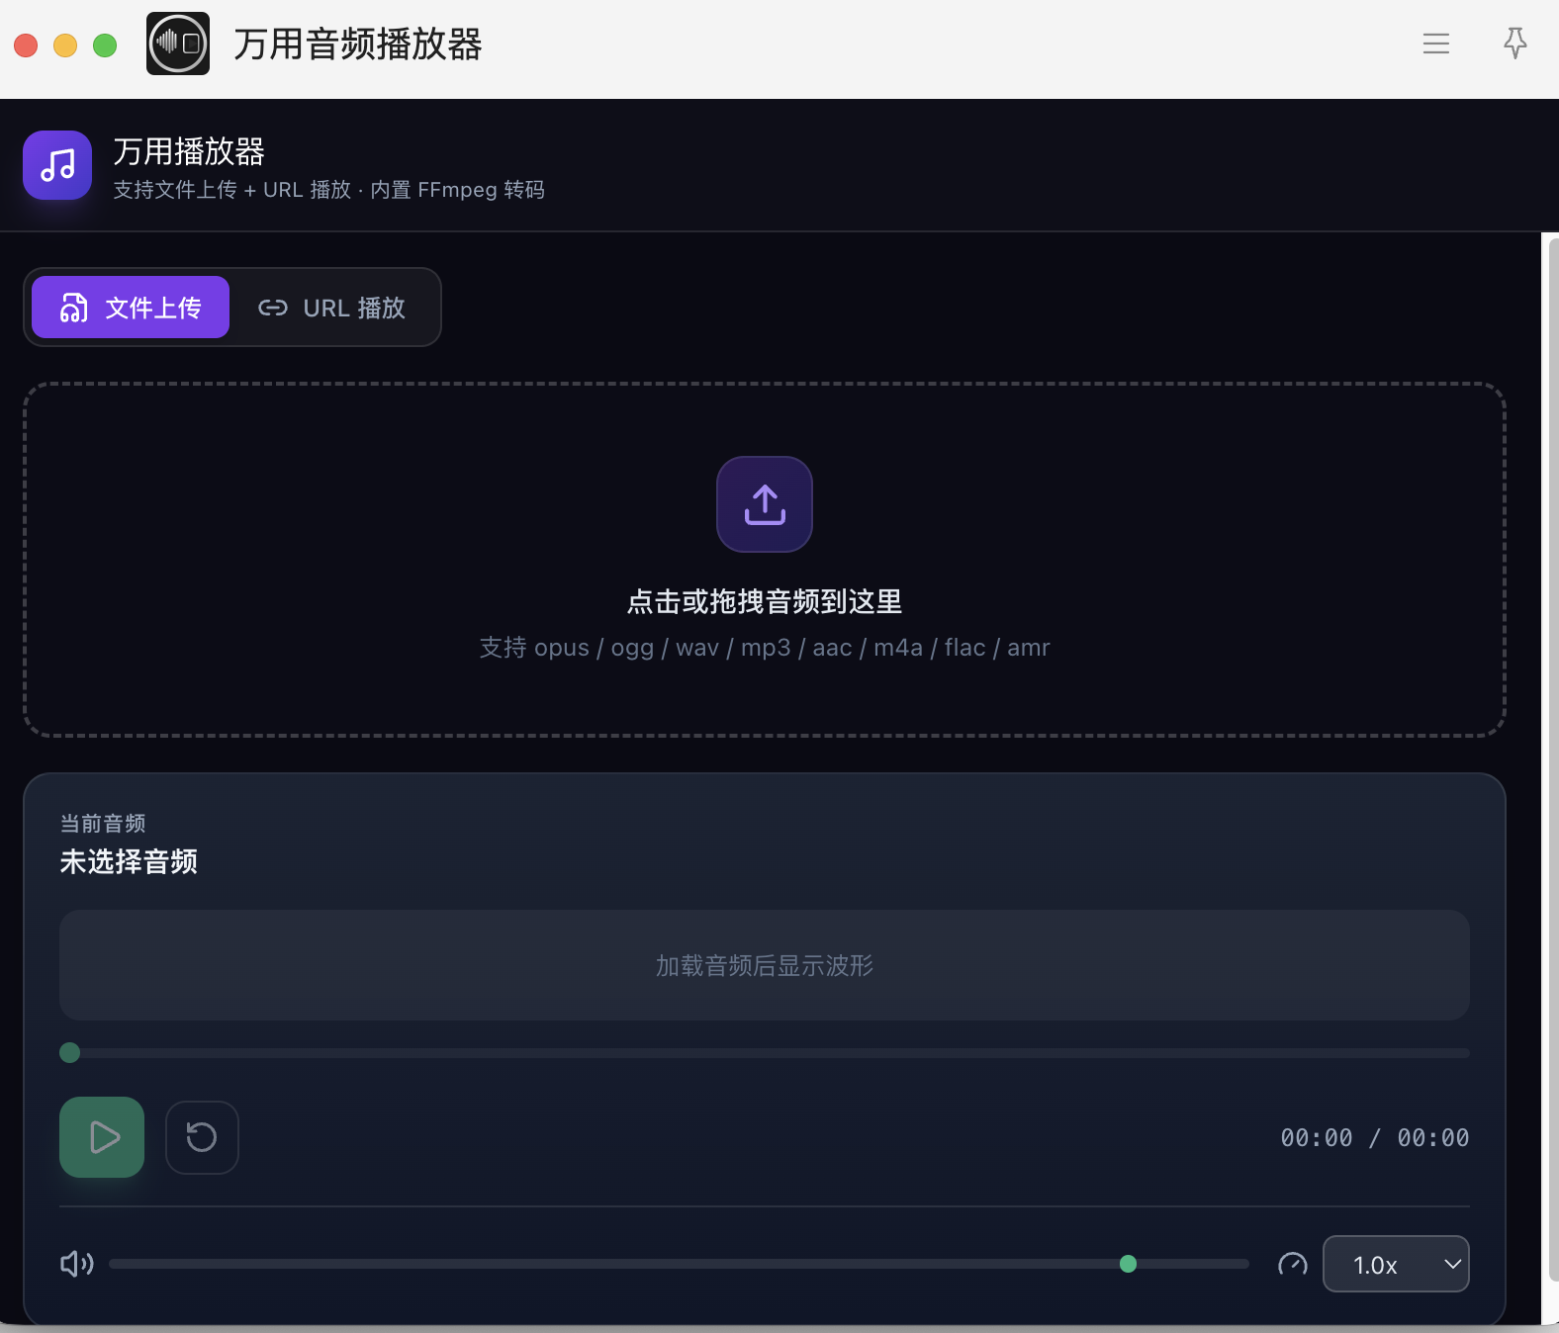The image size is (1559, 1333).
Task: Click the restart playback circular arrow icon
Action: click(202, 1137)
